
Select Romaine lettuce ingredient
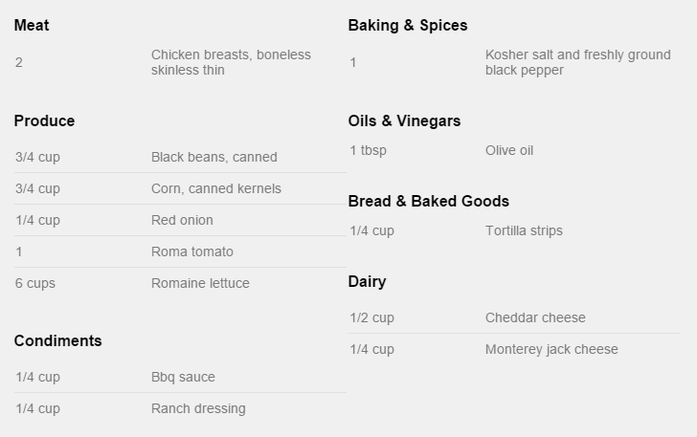pyautogui.click(x=200, y=283)
